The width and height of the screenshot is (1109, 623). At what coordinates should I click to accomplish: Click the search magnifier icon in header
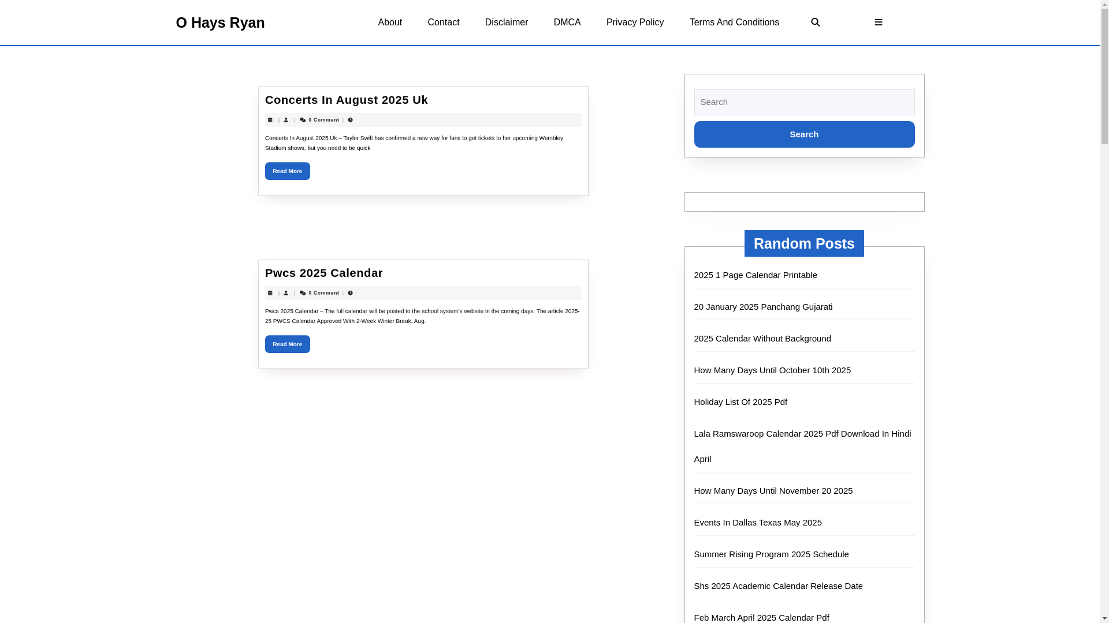(x=815, y=22)
